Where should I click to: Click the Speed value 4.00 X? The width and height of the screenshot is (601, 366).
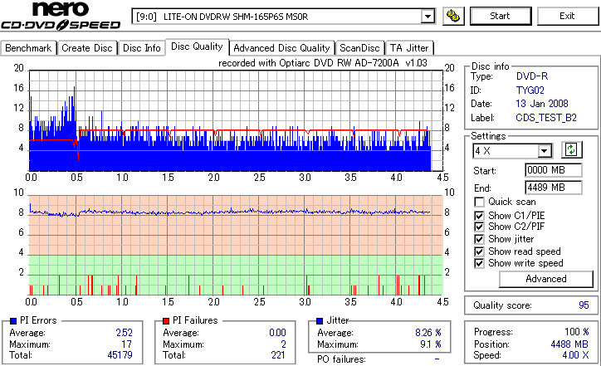point(576,355)
